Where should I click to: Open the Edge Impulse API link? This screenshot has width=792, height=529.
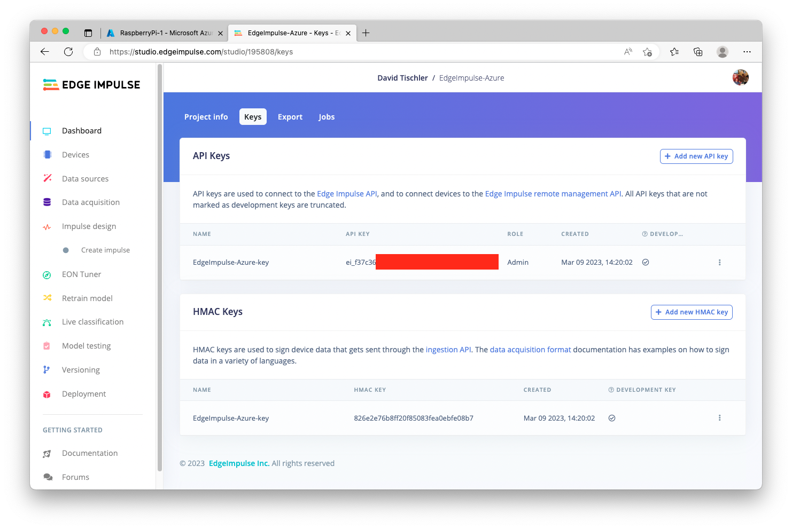pos(347,194)
